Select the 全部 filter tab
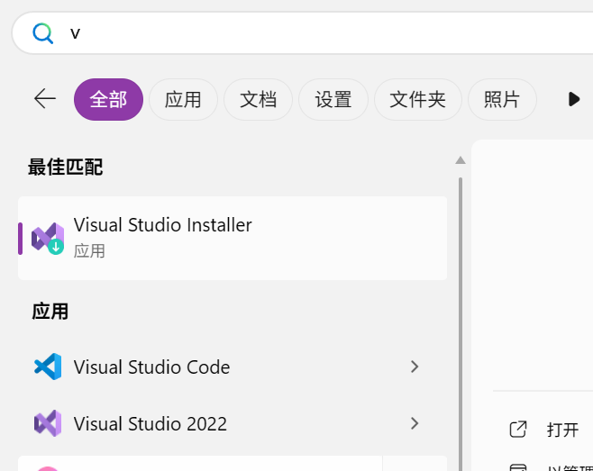 108,100
